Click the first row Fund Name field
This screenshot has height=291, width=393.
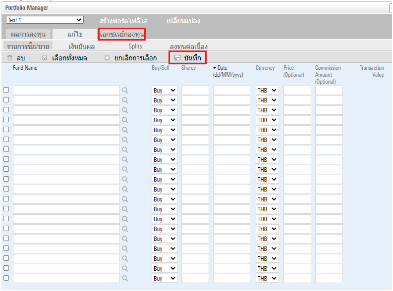66,91
